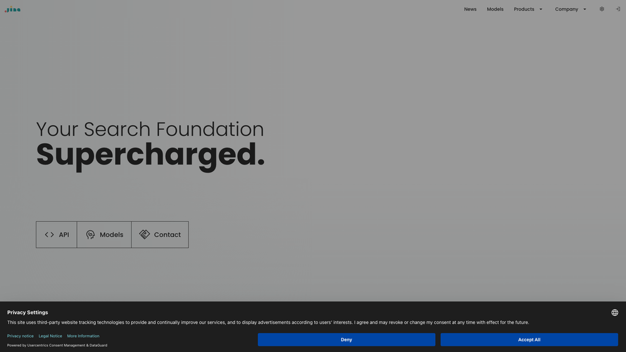The height and width of the screenshot is (352, 626).
Task: Open the Privacy notice link
Action: pos(21,336)
